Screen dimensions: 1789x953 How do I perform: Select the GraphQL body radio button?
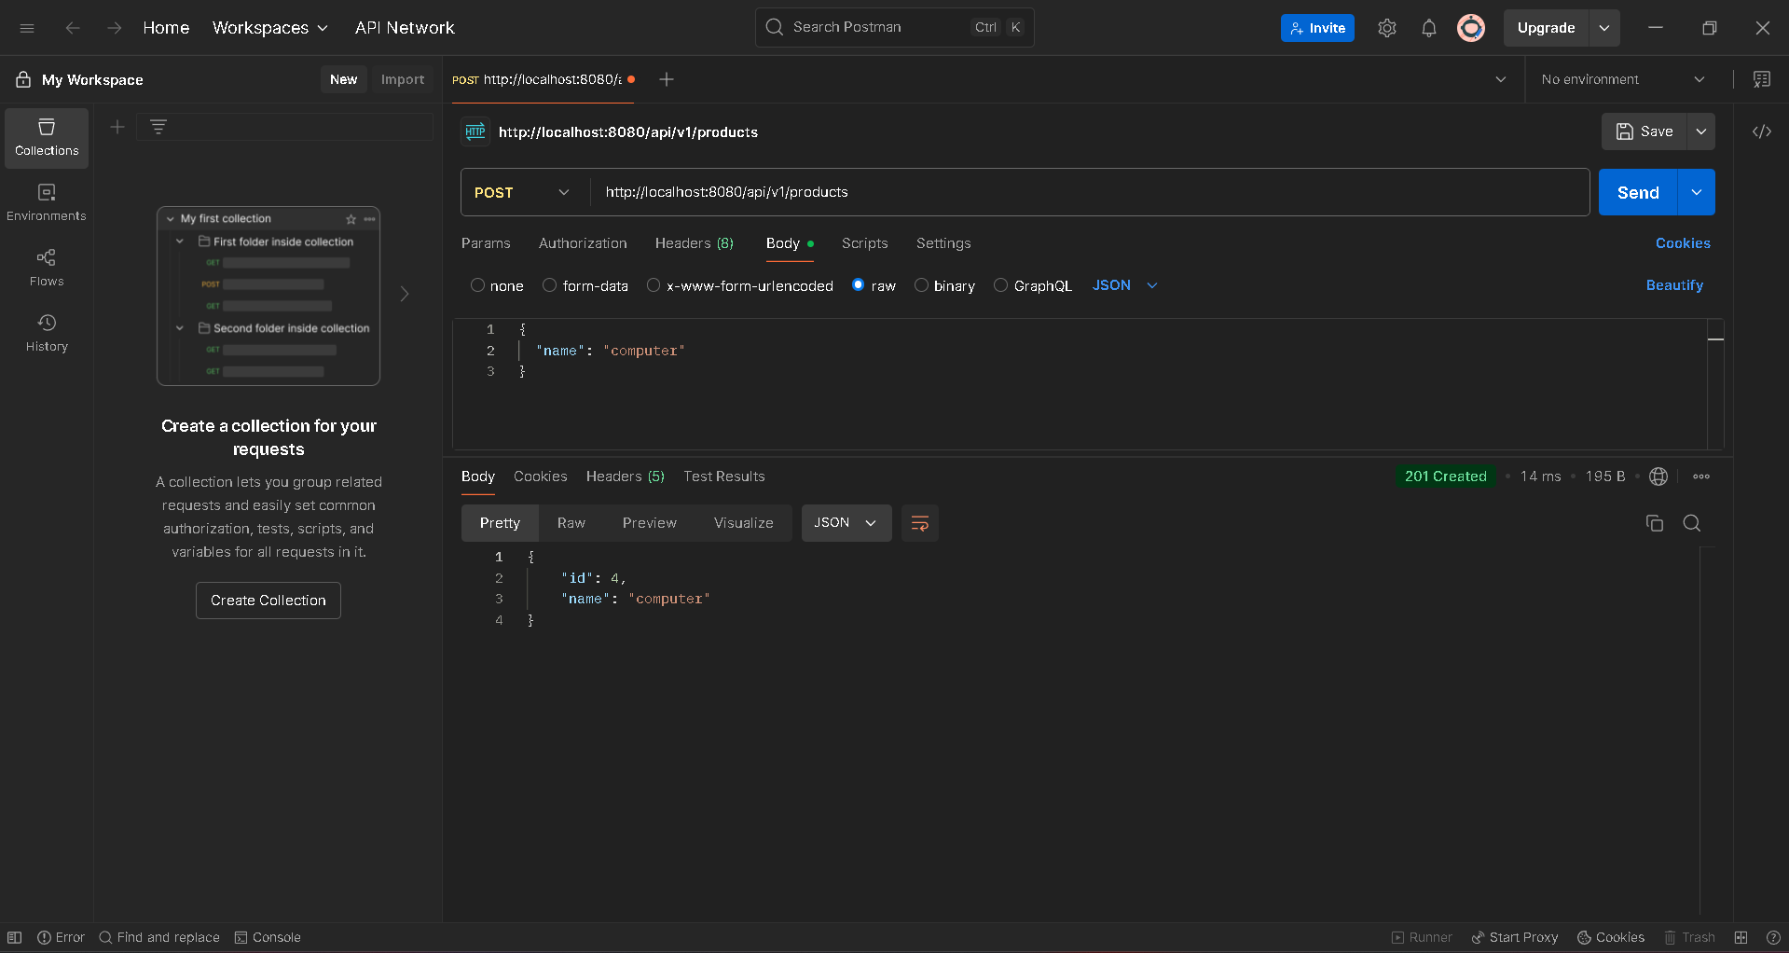1000,285
